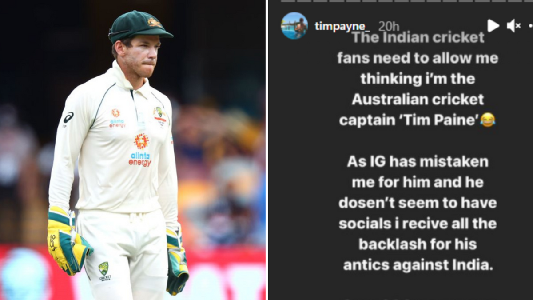Image resolution: width=533 pixels, height=300 pixels.
Task: Open the more options dots icon
Action: coord(531,26)
